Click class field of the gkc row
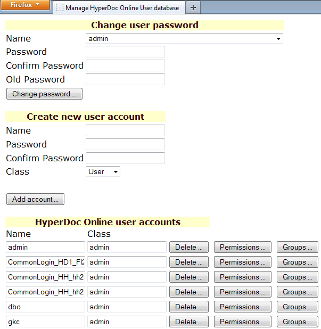321x329 pixels. coord(127,322)
